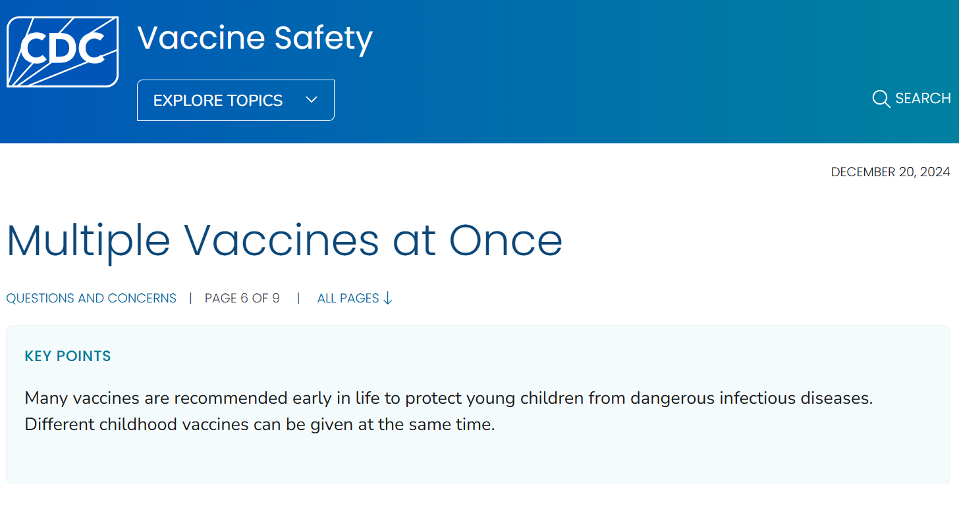Navigate using the Vaccine Safety site title
The width and height of the screenshot is (959, 507).
[x=254, y=38]
